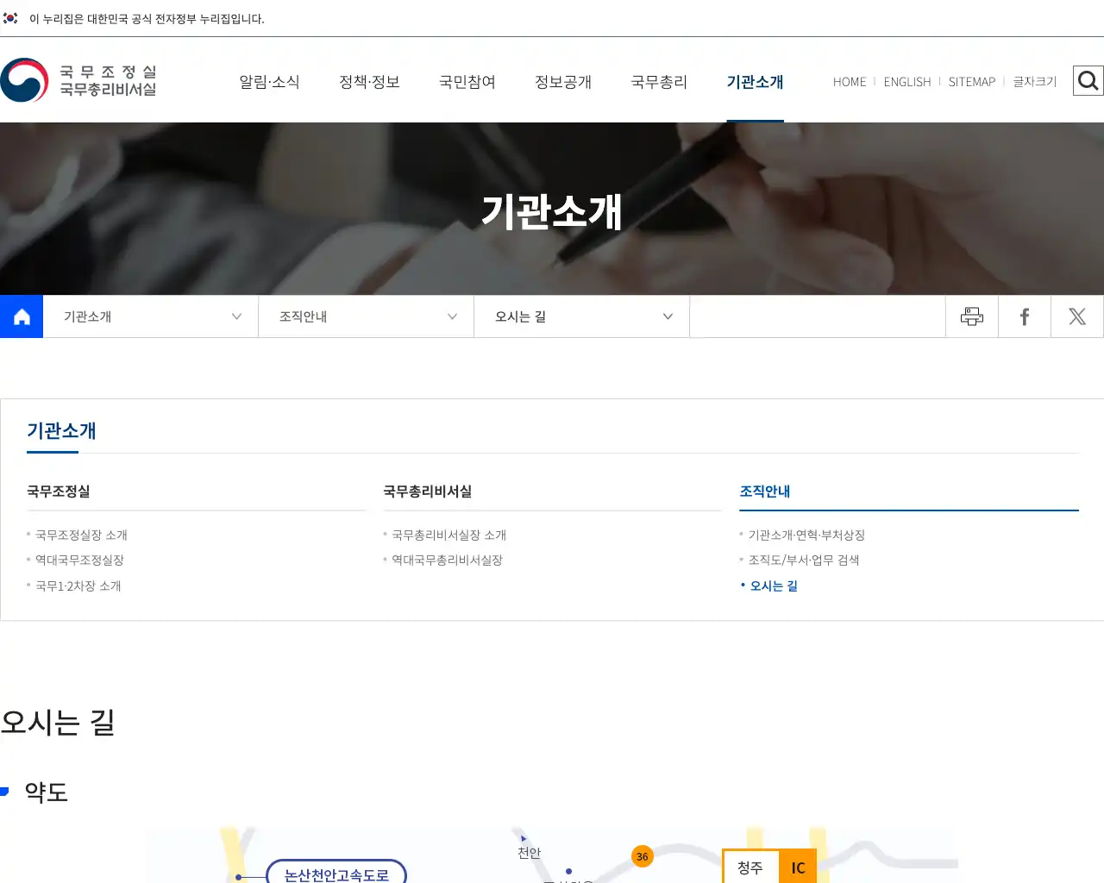
Task: Switch to ENGLISH site
Action: pos(907,82)
